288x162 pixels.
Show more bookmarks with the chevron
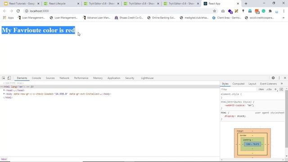click(283, 18)
